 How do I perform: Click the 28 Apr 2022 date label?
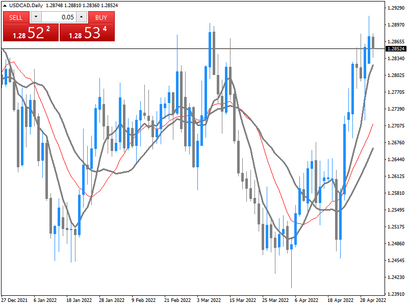[x=371, y=300]
